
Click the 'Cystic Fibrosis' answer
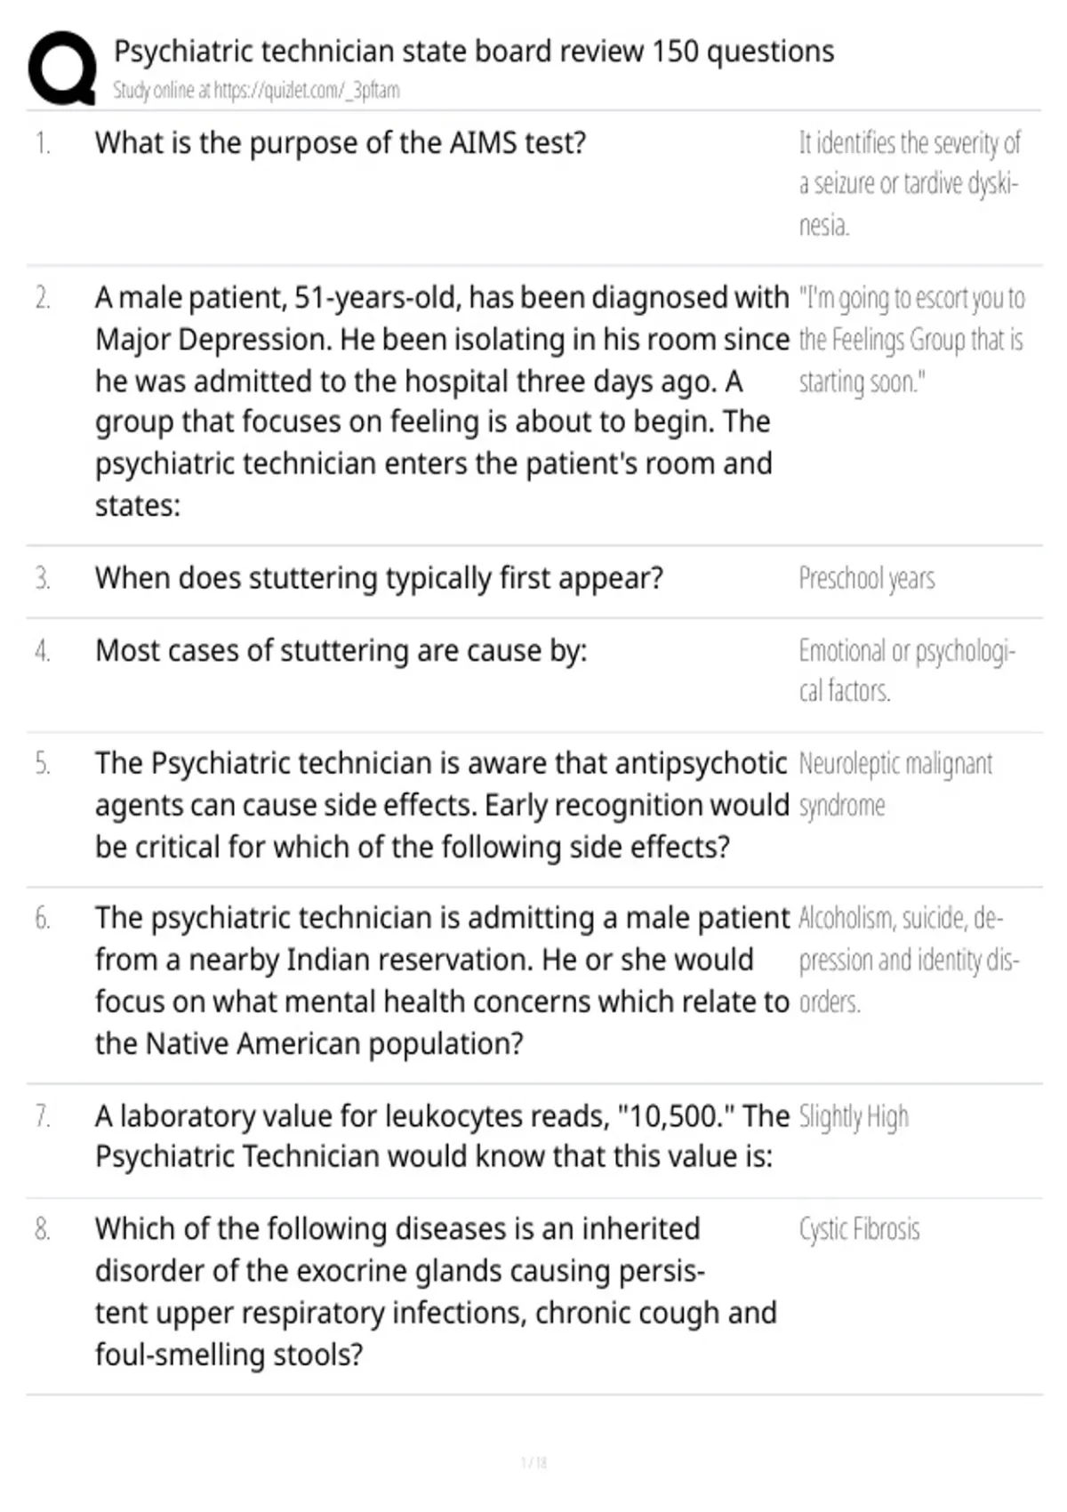pos(859,1229)
